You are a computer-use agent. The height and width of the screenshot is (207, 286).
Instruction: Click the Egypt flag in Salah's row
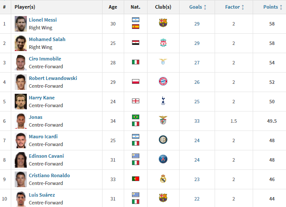tap(135, 43)
